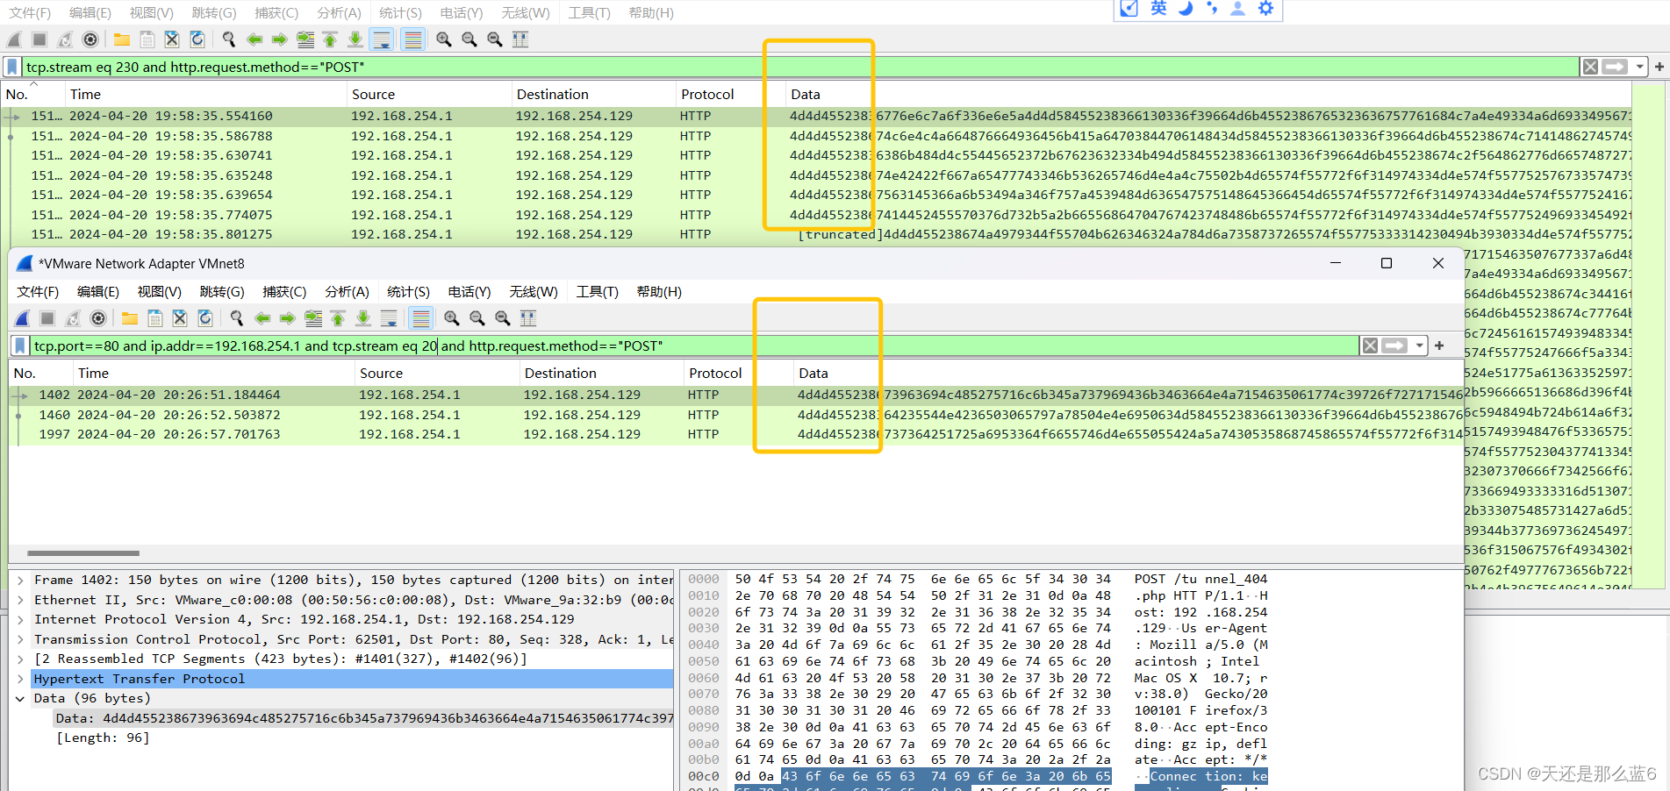
Task: Click display filter field in VMnet8 window
Action: tap(694, 346)
